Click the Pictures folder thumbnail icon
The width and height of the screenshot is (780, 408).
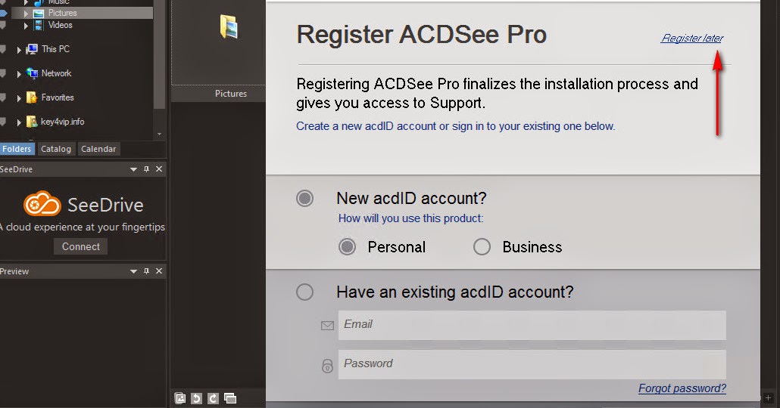(x=229, y=26)
